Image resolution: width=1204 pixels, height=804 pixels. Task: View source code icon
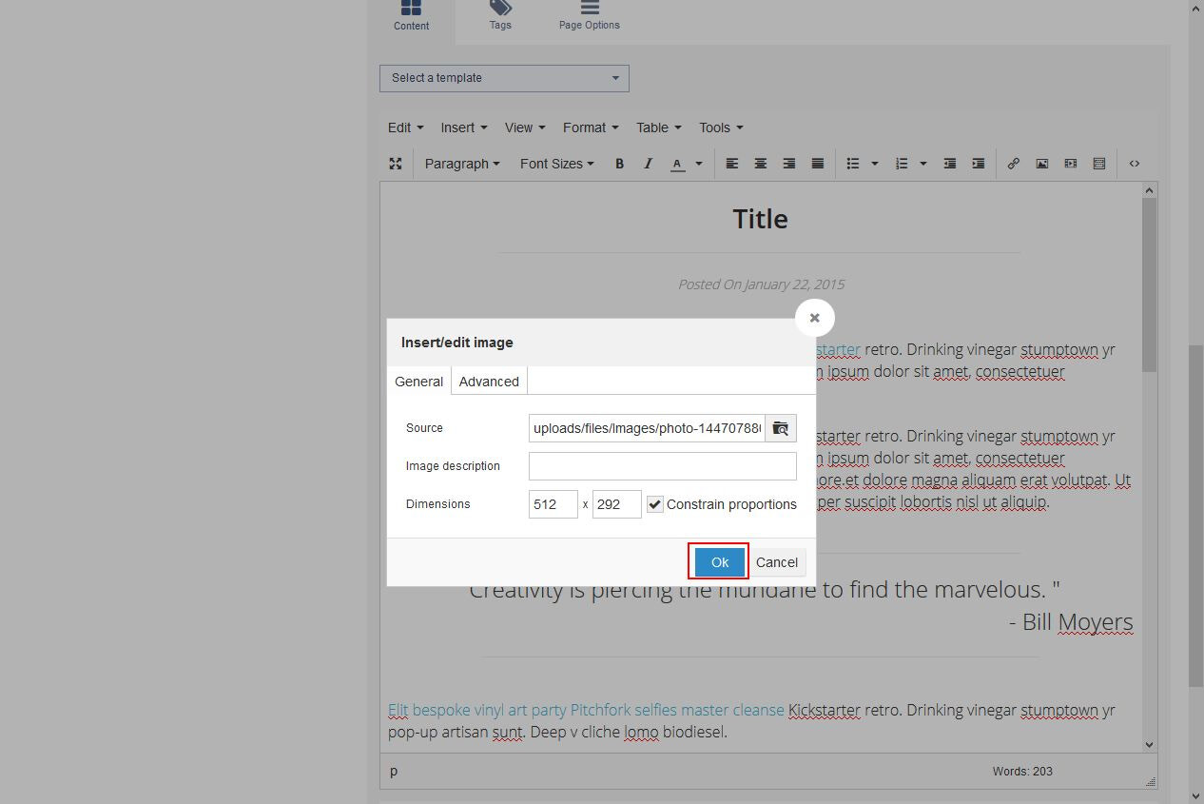click(x=1135, y=164)
